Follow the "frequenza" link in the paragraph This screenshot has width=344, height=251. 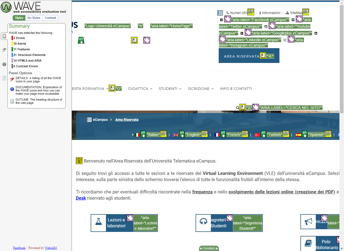[x=203, y=192]
